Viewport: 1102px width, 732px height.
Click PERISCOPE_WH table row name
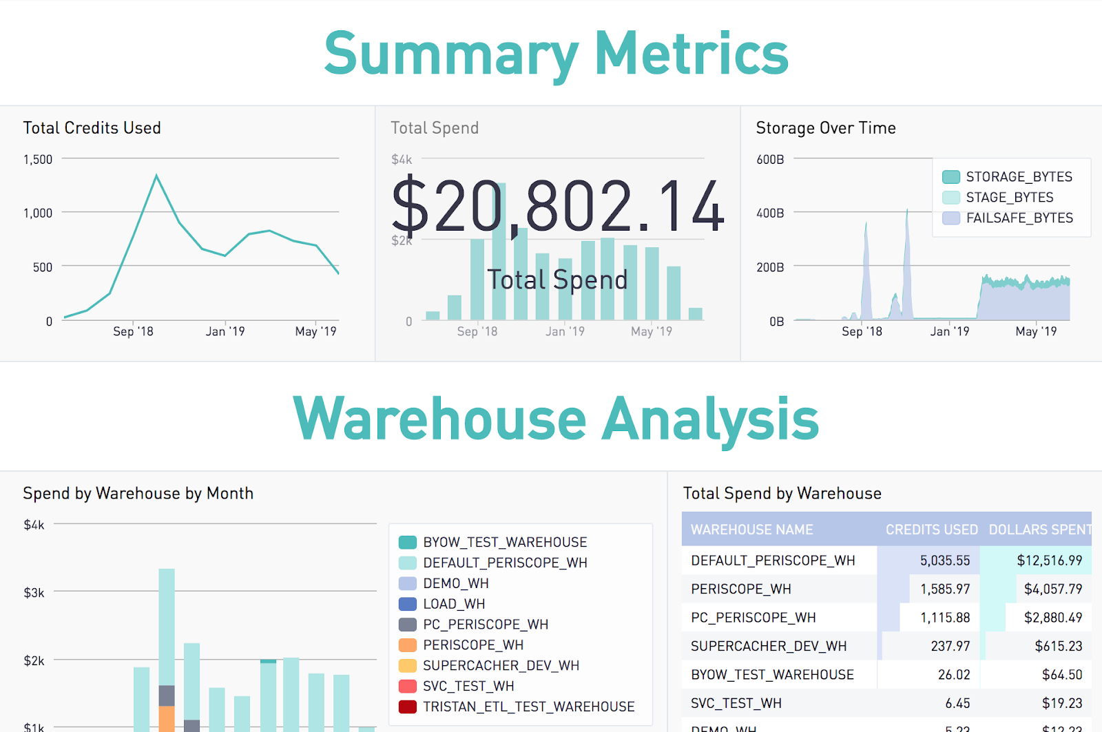741,589
